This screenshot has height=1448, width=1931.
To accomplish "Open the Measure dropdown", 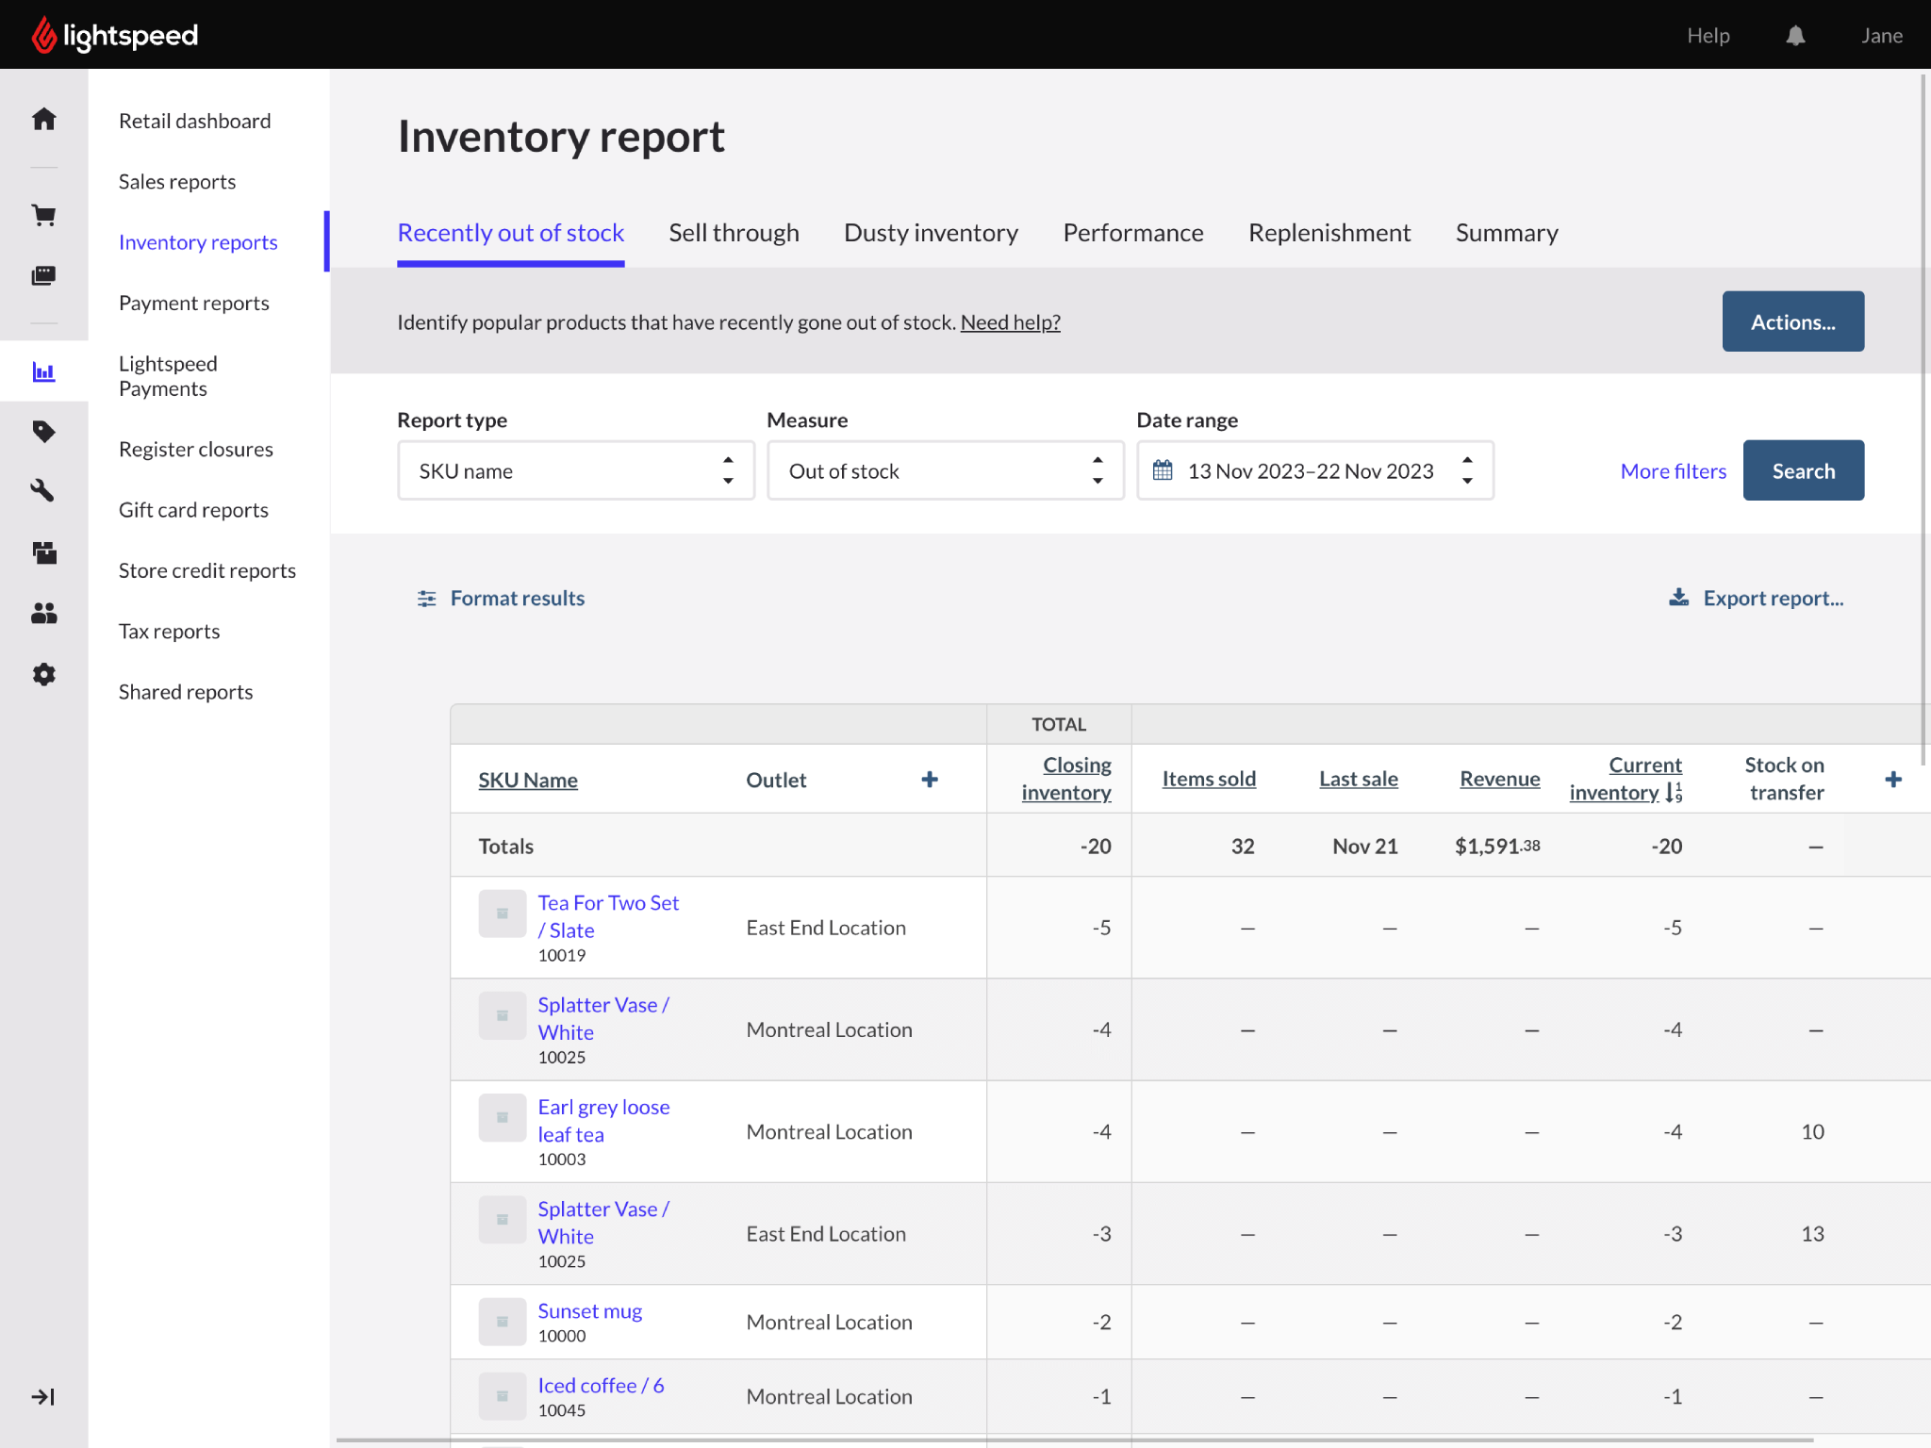I will tap(945, 470).
